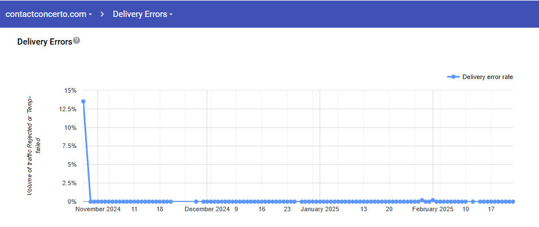539x227 pixels.
Task: Click the help question mark icon
Action: 77,41
